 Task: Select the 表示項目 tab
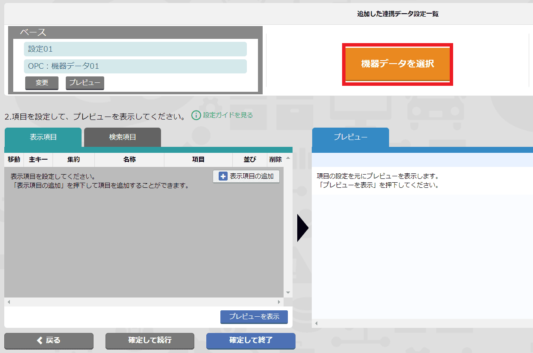[x=43, y=137]
